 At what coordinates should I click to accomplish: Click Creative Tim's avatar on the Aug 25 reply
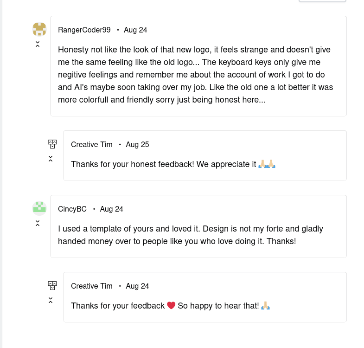tap(52, 144)
